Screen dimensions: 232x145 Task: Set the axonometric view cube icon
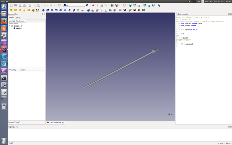click(x=124, y=5)
